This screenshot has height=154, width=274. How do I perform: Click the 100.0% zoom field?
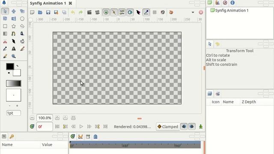click(x=45, y=118)
